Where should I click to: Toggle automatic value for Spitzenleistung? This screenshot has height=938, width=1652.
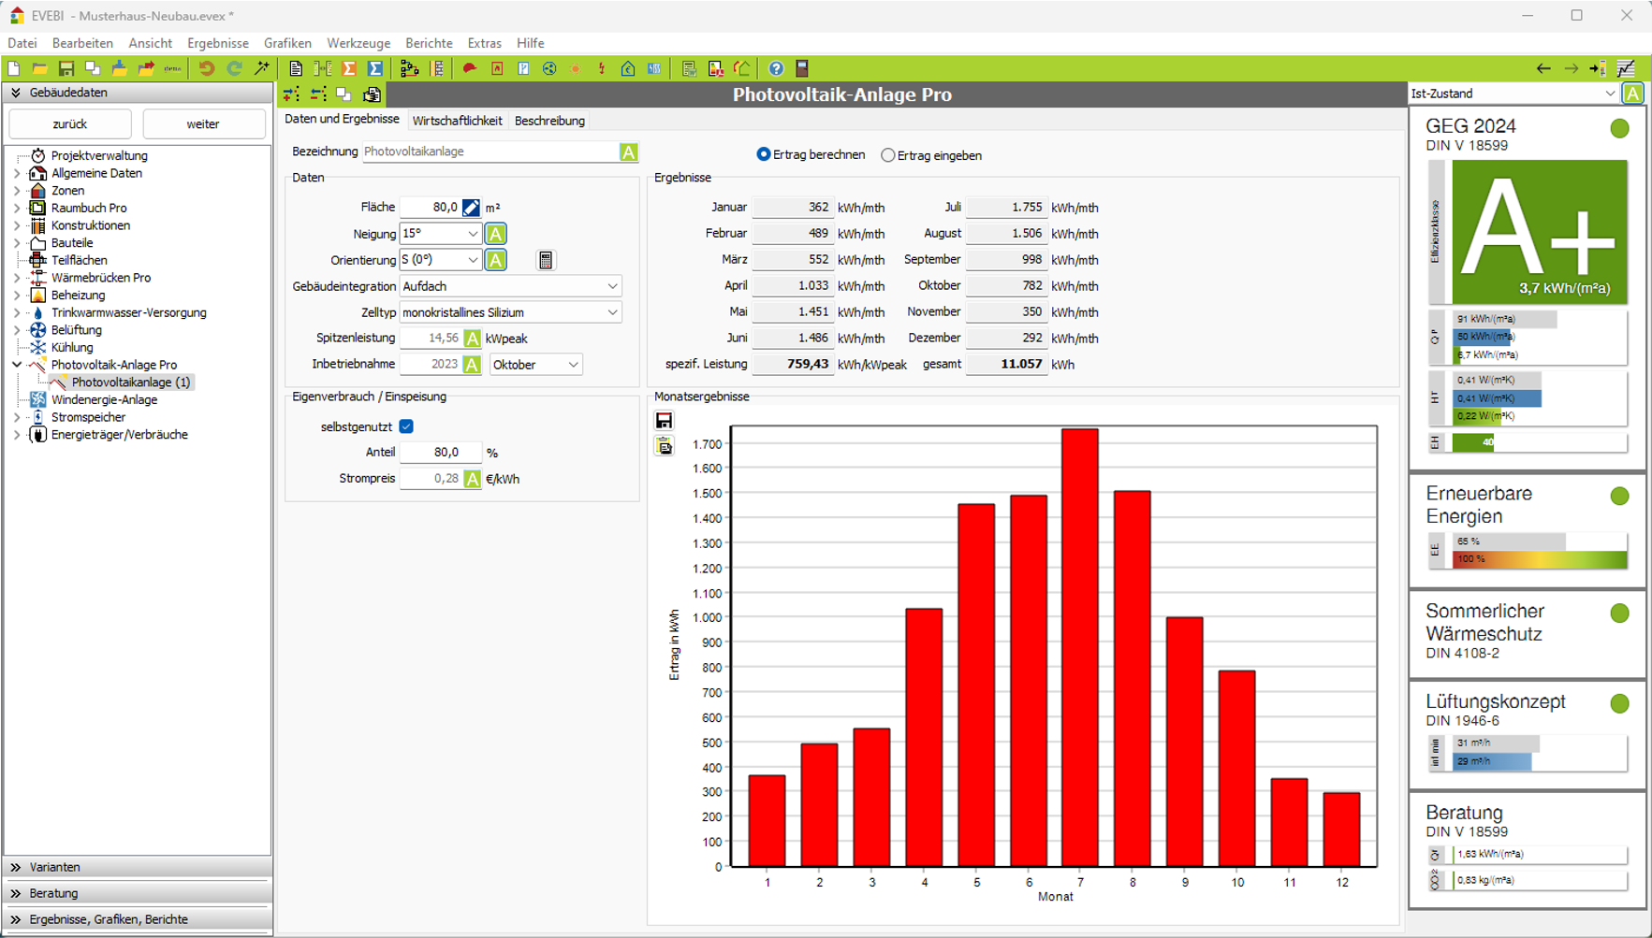[472, 339]
